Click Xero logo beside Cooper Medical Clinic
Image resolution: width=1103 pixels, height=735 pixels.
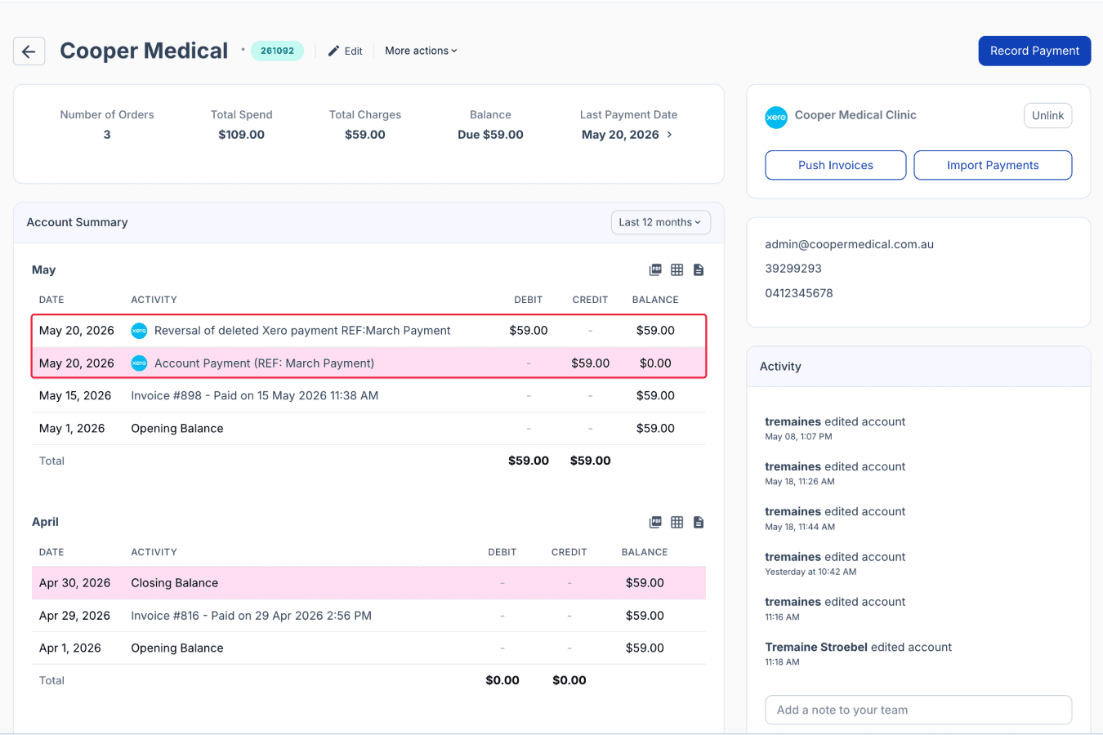776,117
